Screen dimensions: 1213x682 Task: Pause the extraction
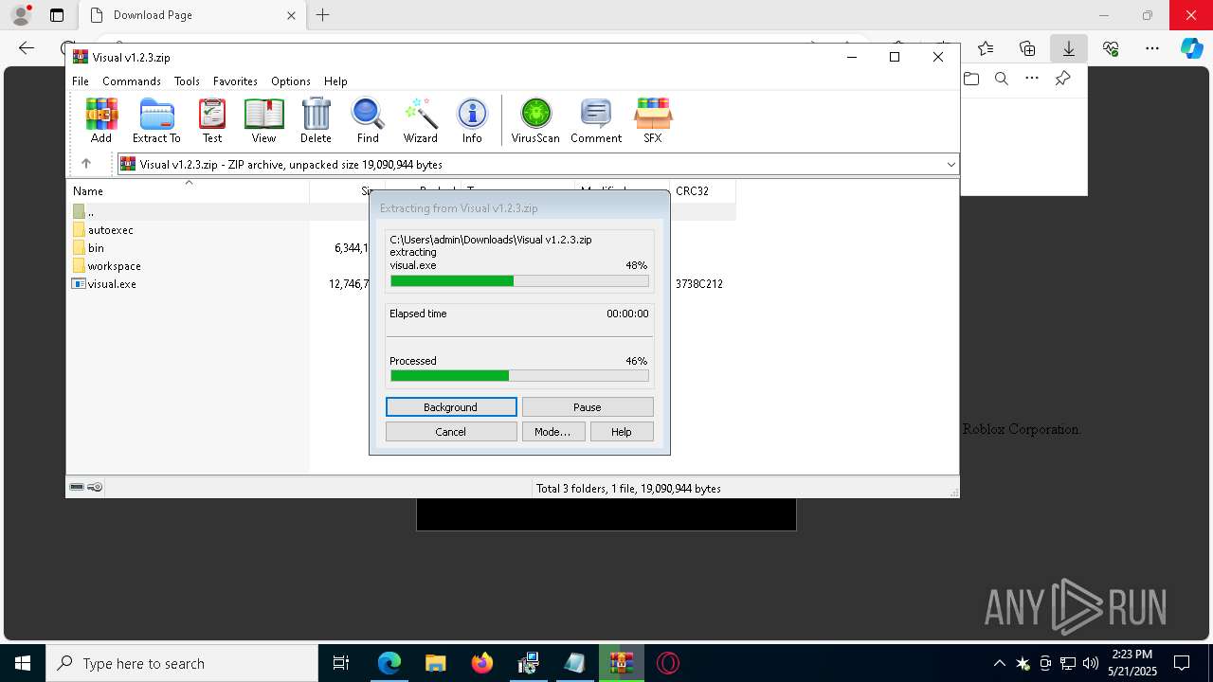[x=588, y=407]
